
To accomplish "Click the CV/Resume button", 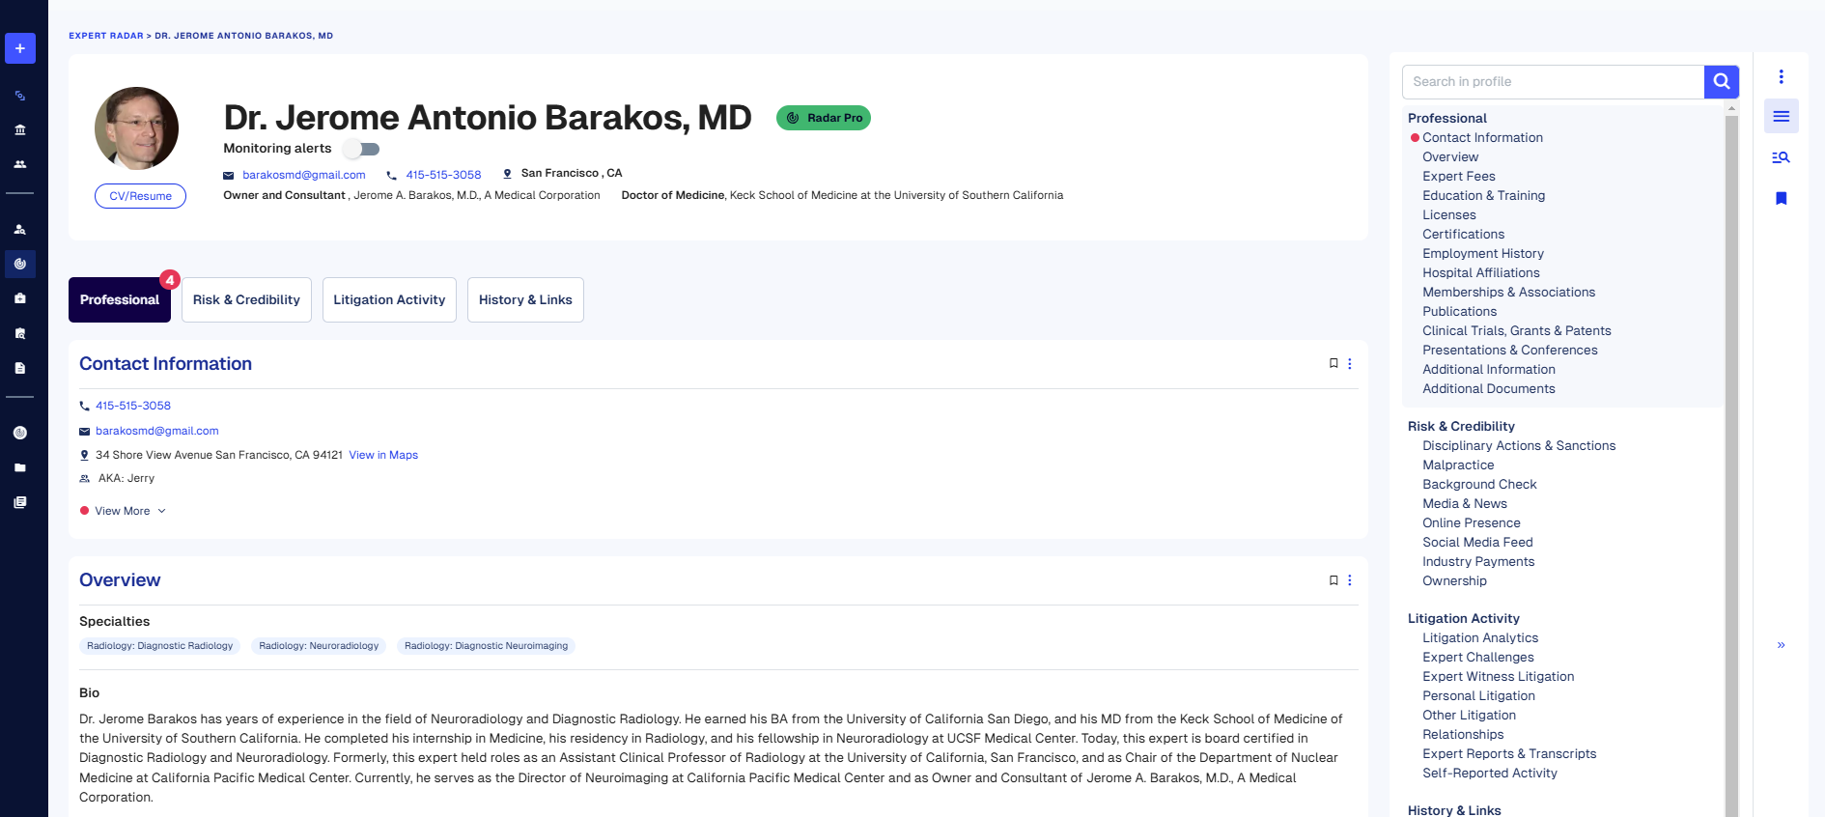I will tap(140, 196).
